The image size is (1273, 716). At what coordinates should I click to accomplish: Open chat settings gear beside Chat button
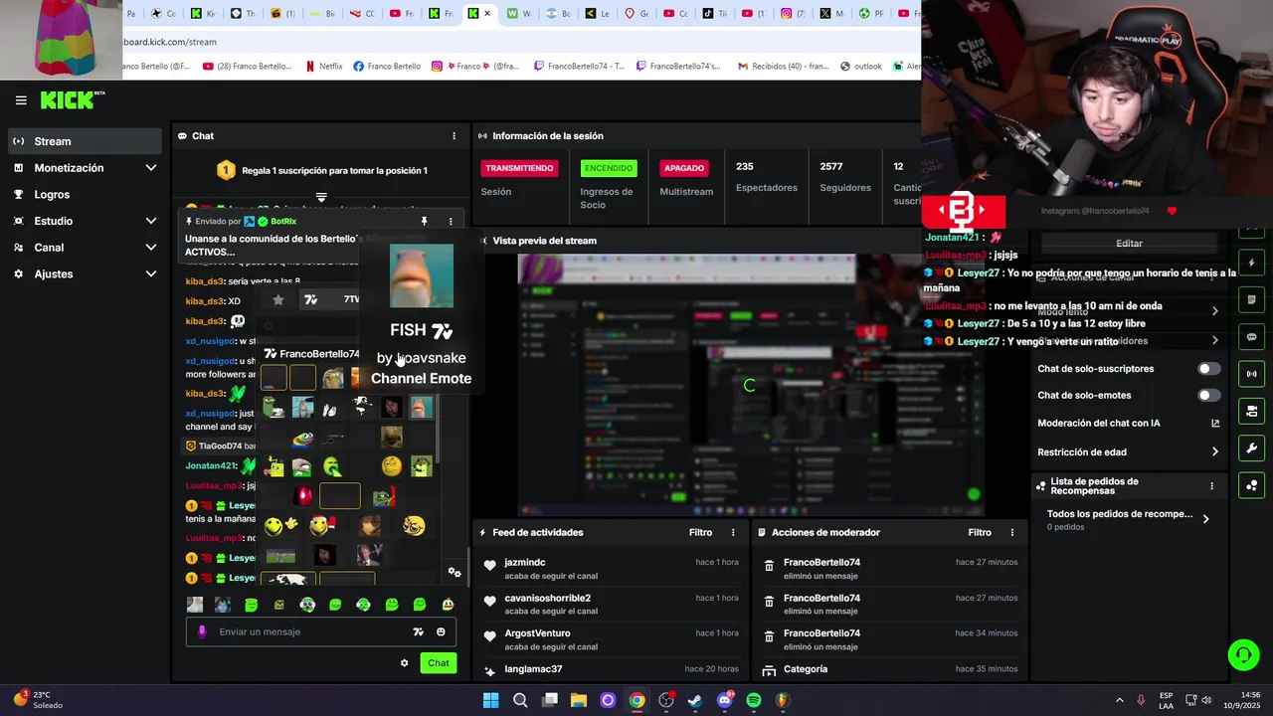click(404, 663)
